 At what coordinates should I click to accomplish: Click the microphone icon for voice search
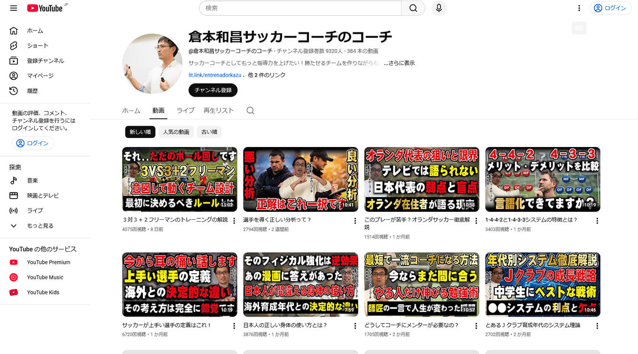(438, 8)
